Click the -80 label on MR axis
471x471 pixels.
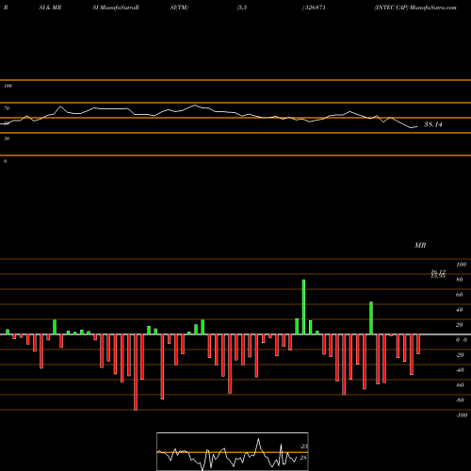pos(460,400)
